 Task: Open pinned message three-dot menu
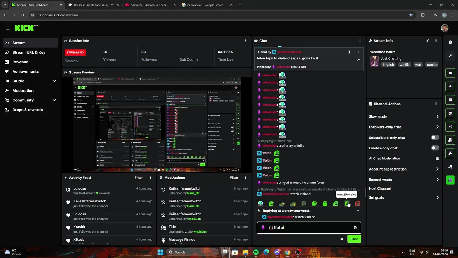[359, 52]
